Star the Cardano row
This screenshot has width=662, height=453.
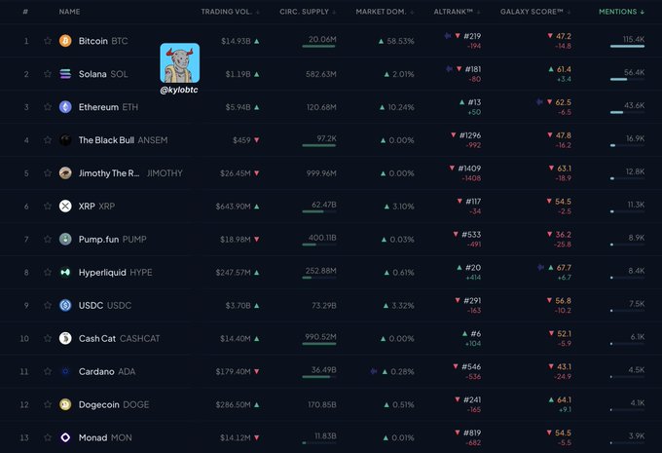point(48,371)
